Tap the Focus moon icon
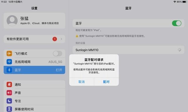The height and width of the screenshot is (112, 188). [9, 101]
